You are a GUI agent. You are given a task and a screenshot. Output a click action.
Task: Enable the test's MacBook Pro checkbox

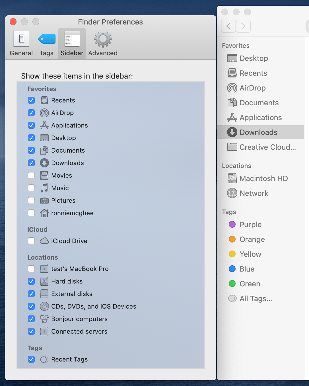[31, 269]
